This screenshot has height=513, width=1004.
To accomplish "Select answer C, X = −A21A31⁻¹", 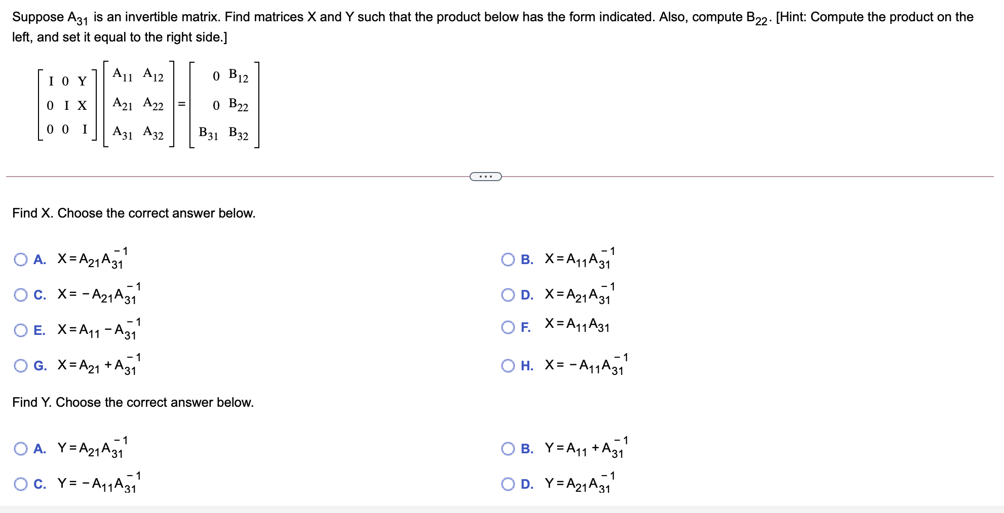I will click(20, 295).
